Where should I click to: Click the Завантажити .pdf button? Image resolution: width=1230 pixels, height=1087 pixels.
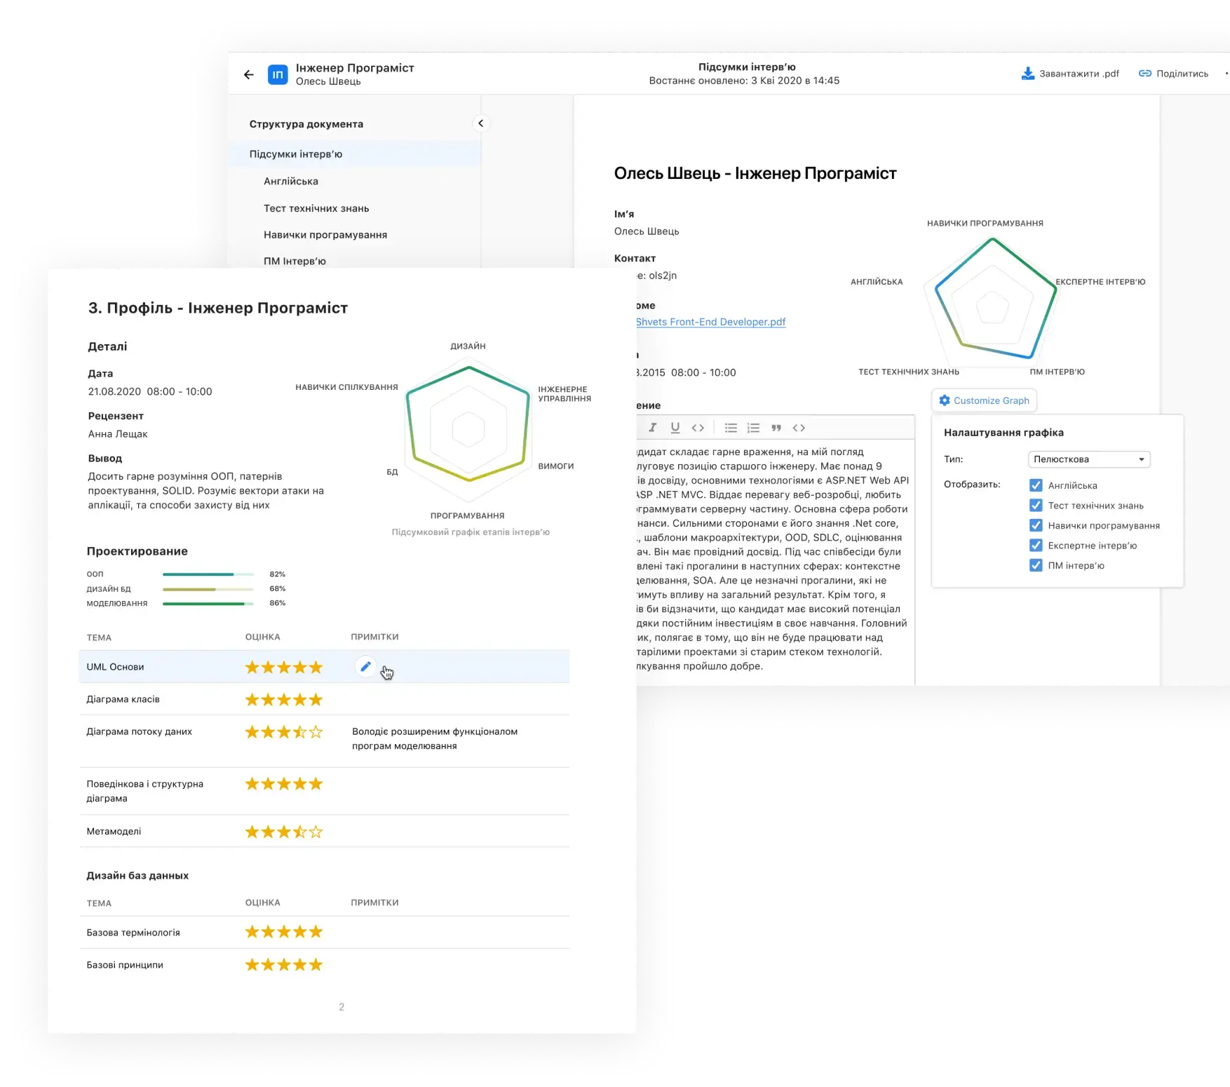click(x=1070, y=74)
